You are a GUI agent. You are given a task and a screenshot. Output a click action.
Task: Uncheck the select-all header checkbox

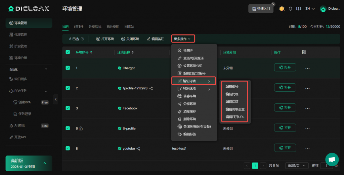click(68, 52)
